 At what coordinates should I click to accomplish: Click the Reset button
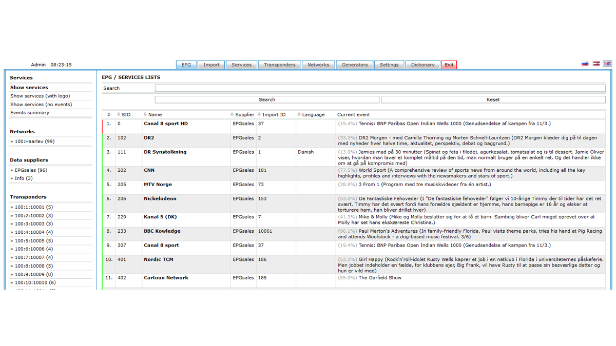point(493,100)
